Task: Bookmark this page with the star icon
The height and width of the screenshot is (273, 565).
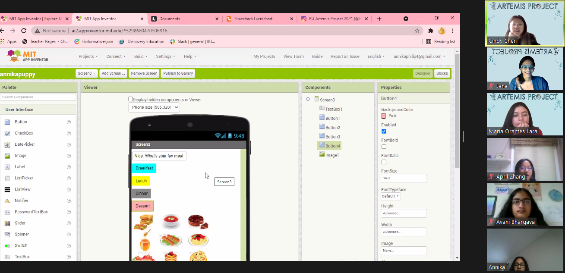Action: (417, 31)
